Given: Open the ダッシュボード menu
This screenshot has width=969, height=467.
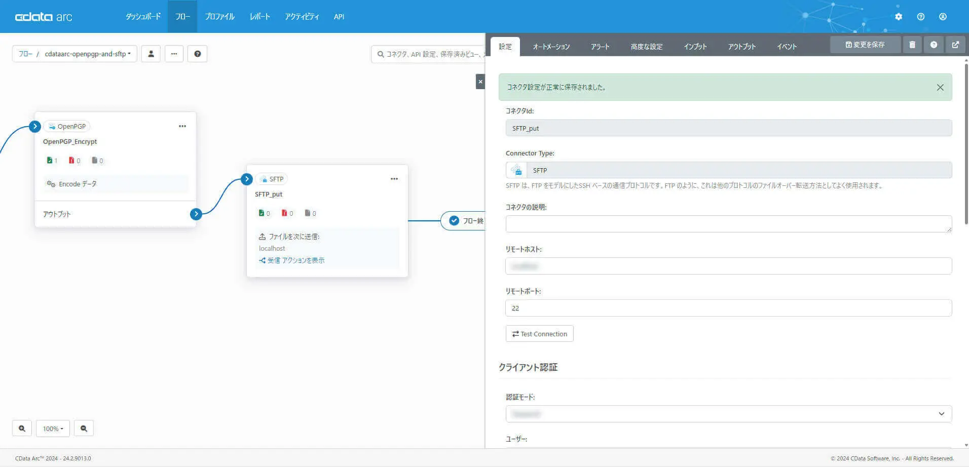Looking at the screenshot, I should pos(143,17).
